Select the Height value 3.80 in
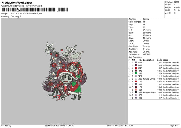 [176, 7]
